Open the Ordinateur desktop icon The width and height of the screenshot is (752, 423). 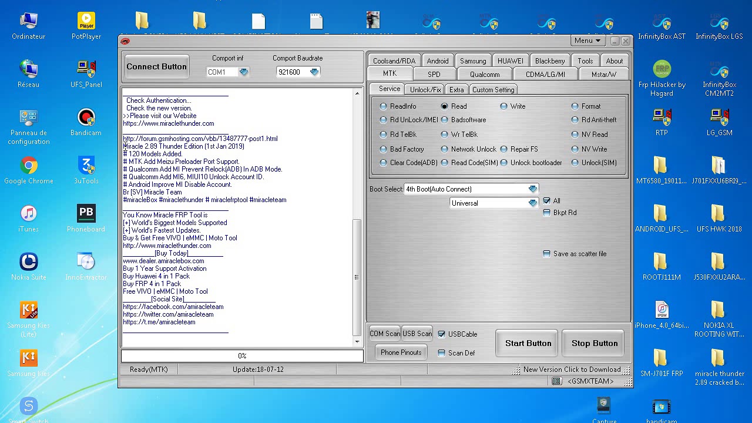click(28, 26)
